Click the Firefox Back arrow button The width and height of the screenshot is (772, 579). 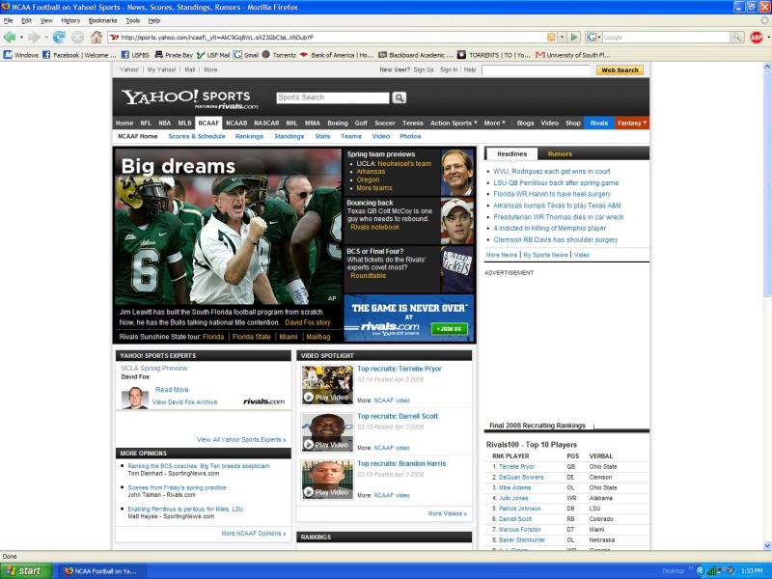pos(11,37)
